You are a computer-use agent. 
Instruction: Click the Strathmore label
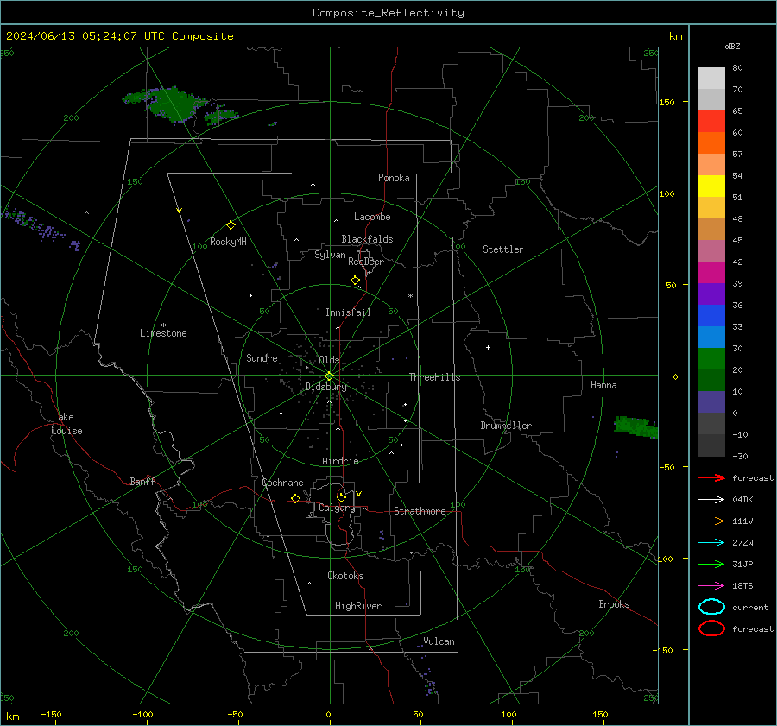point(420,511)
